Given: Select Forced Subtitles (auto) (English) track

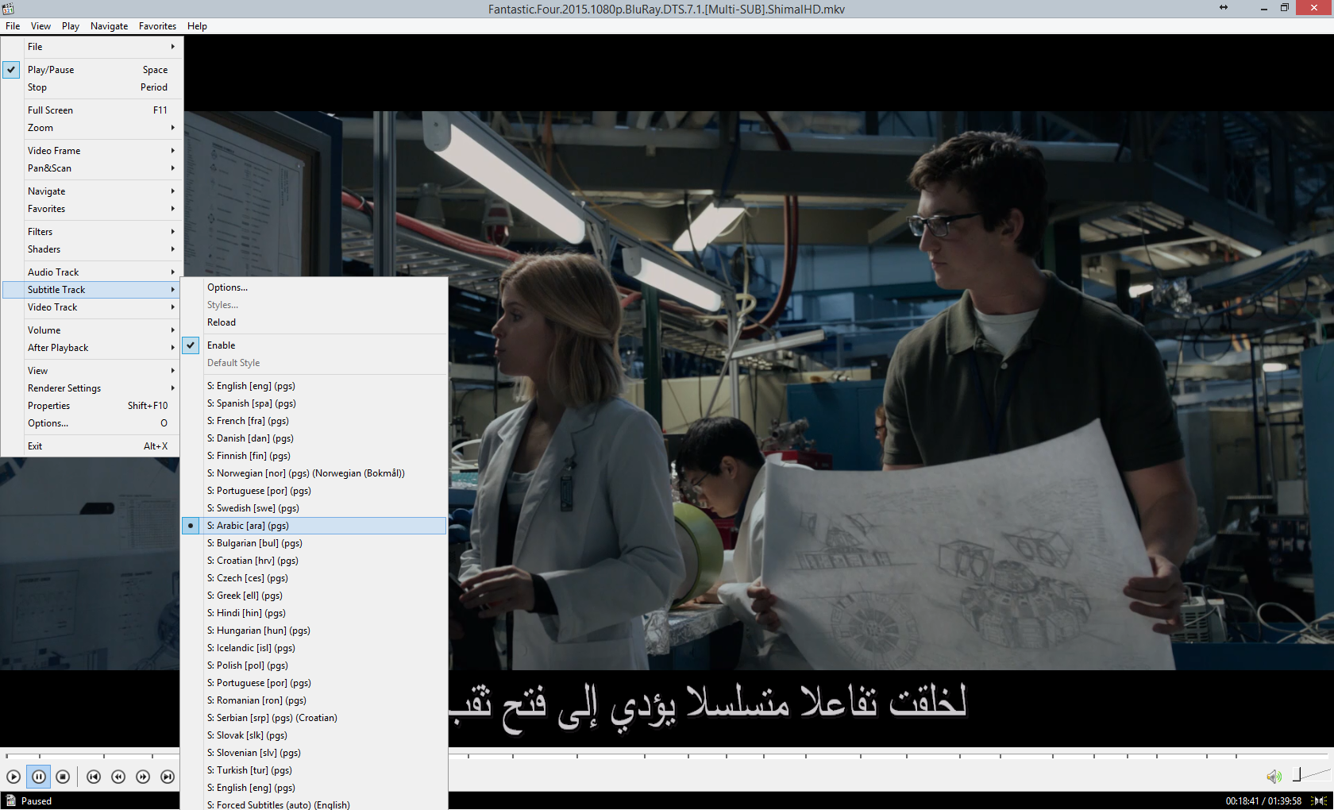Looking at the screenshot, I should point(314,804).
